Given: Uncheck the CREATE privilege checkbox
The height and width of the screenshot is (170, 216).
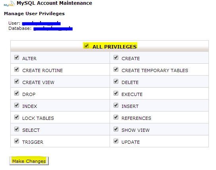Looking at the screenshot, I should [x=116, y=57].
